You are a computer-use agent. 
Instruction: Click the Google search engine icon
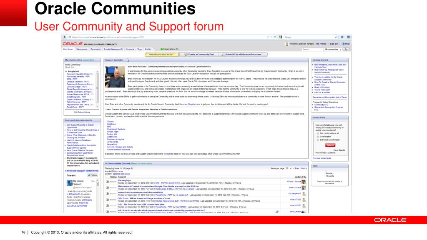point(280,37)
